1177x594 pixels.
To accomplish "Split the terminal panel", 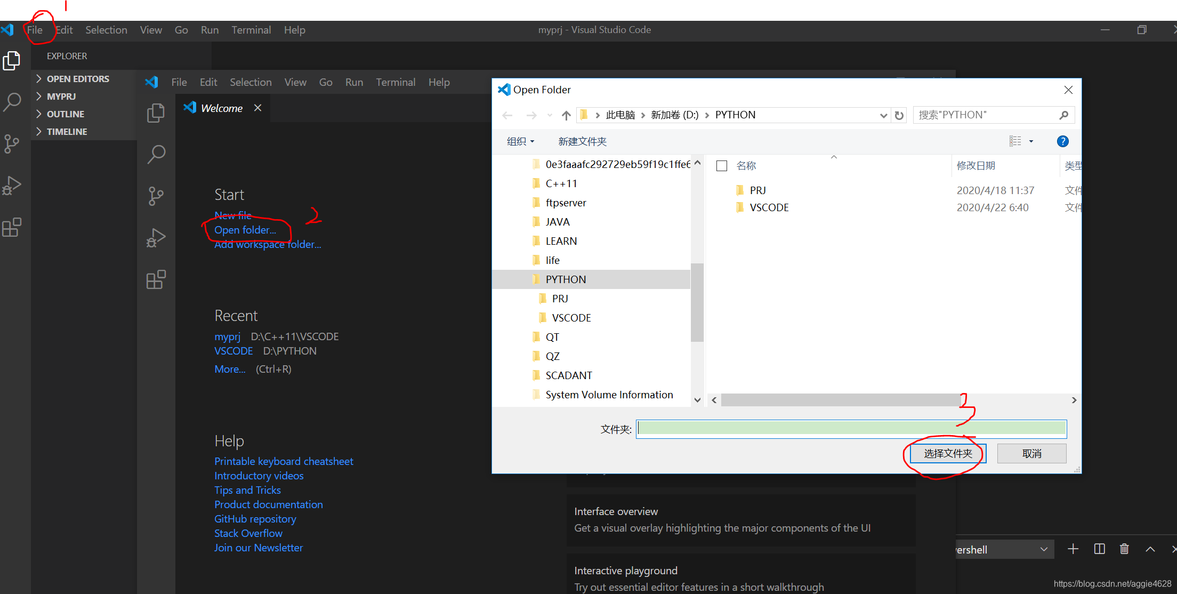I will coord(1099,549).
